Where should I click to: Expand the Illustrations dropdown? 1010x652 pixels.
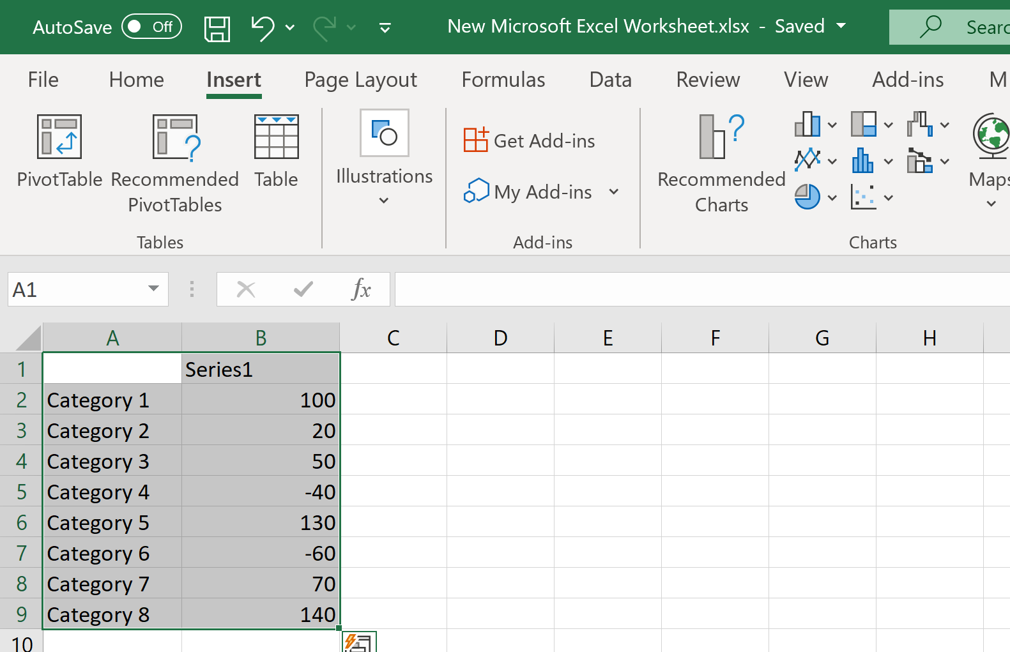[384, 201]
